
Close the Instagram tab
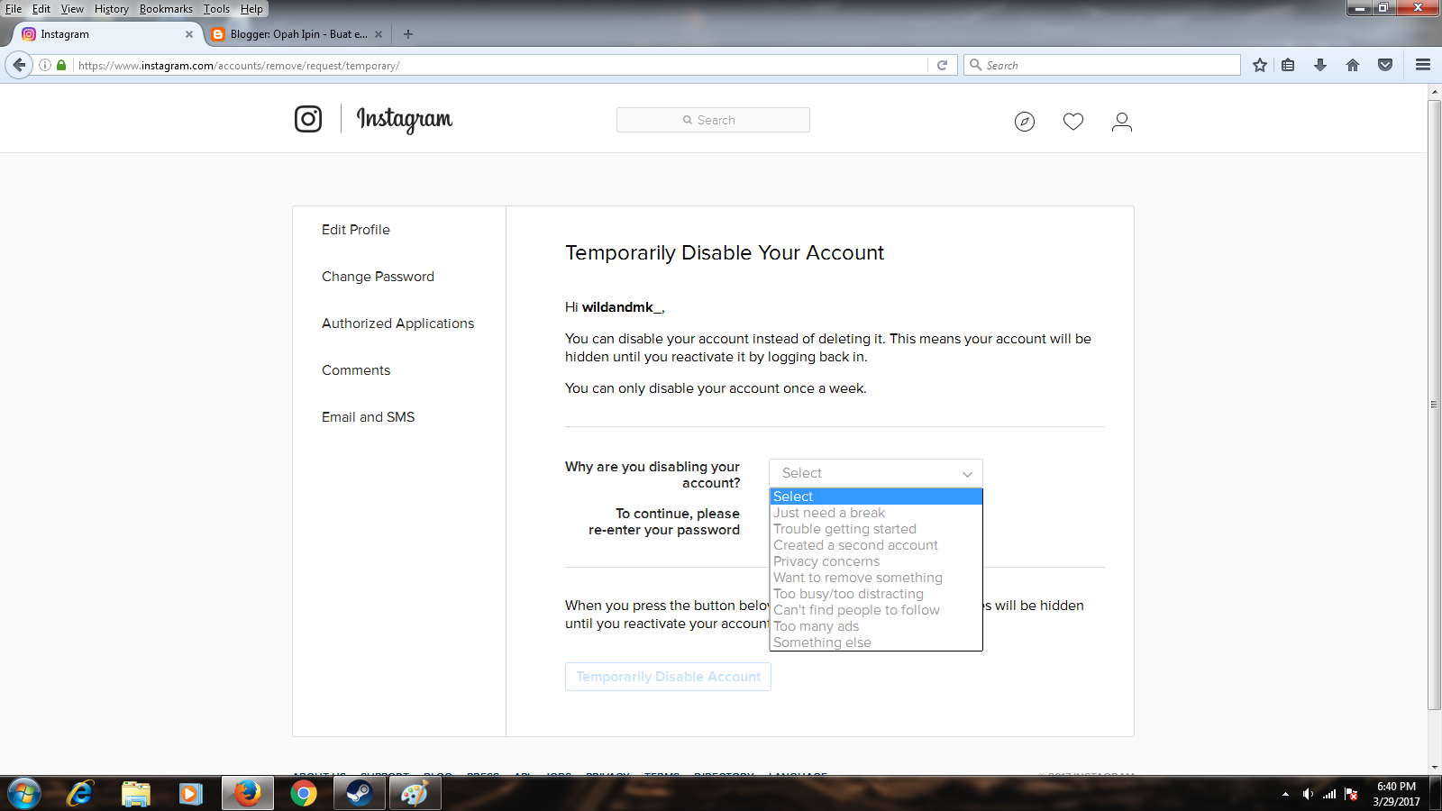pyautogui.click(x=189, y=34)
